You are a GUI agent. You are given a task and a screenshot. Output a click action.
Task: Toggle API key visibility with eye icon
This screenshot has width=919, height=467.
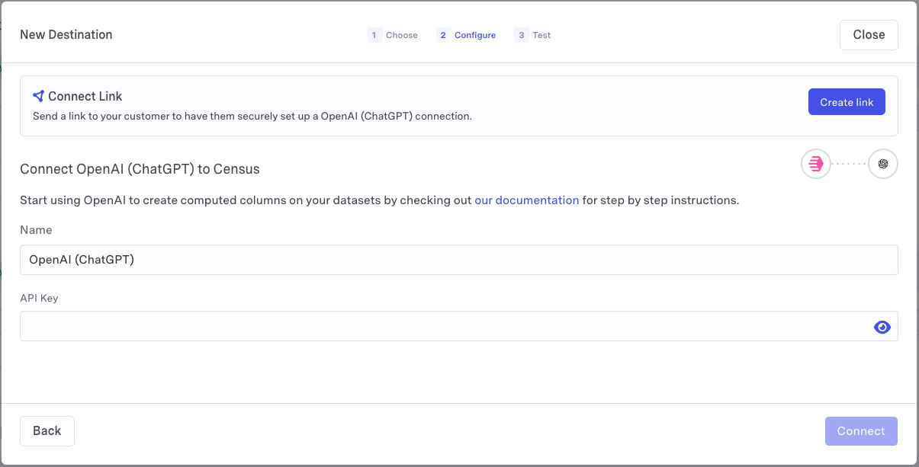click(882, 327)
